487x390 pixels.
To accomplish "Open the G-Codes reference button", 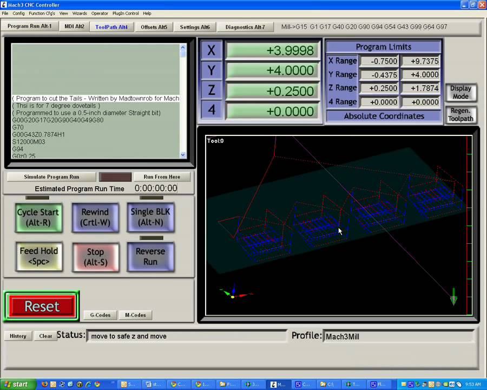I will point(100,315).
